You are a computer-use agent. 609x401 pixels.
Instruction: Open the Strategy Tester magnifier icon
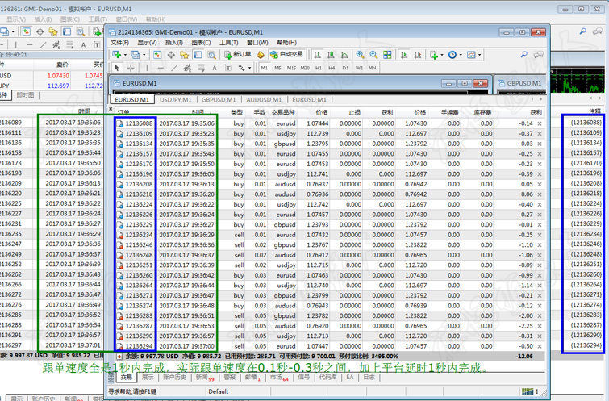tap(211, 55)
